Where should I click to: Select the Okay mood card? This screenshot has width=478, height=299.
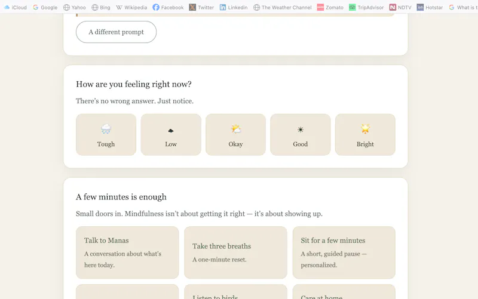coord(235,135)
